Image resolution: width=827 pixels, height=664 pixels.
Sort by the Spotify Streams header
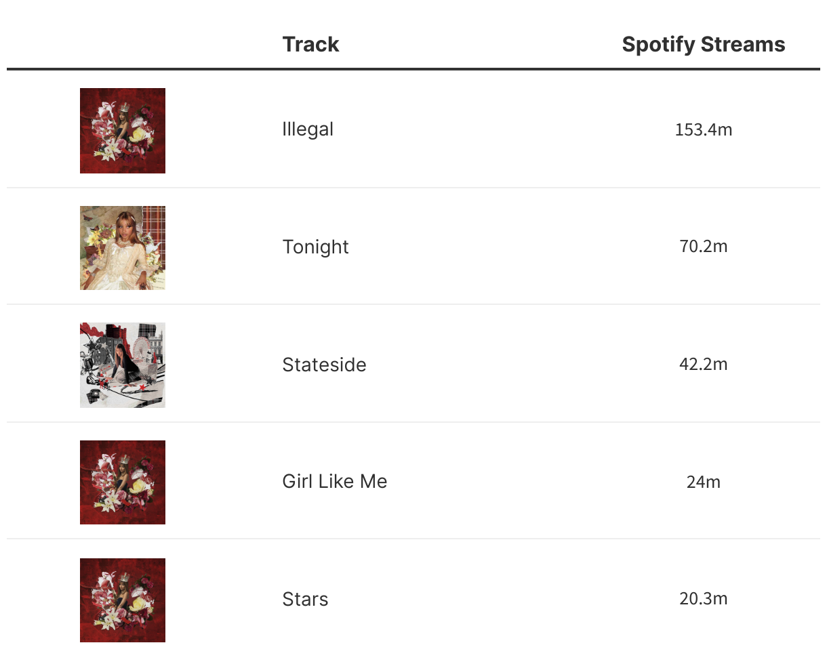pos(703,45)
